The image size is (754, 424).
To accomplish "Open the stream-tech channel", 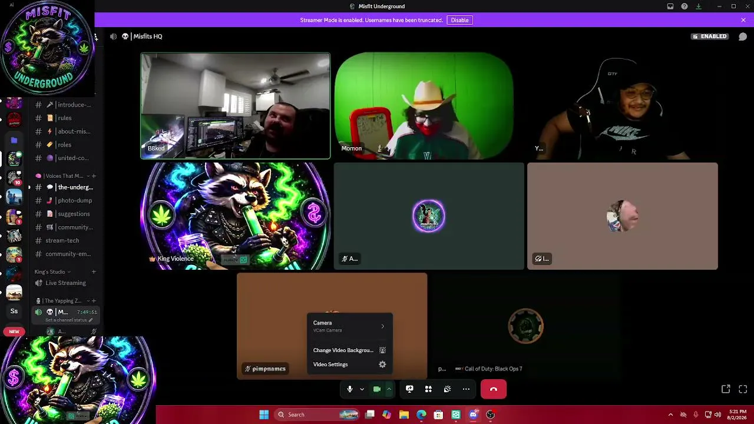I will 65,240.
